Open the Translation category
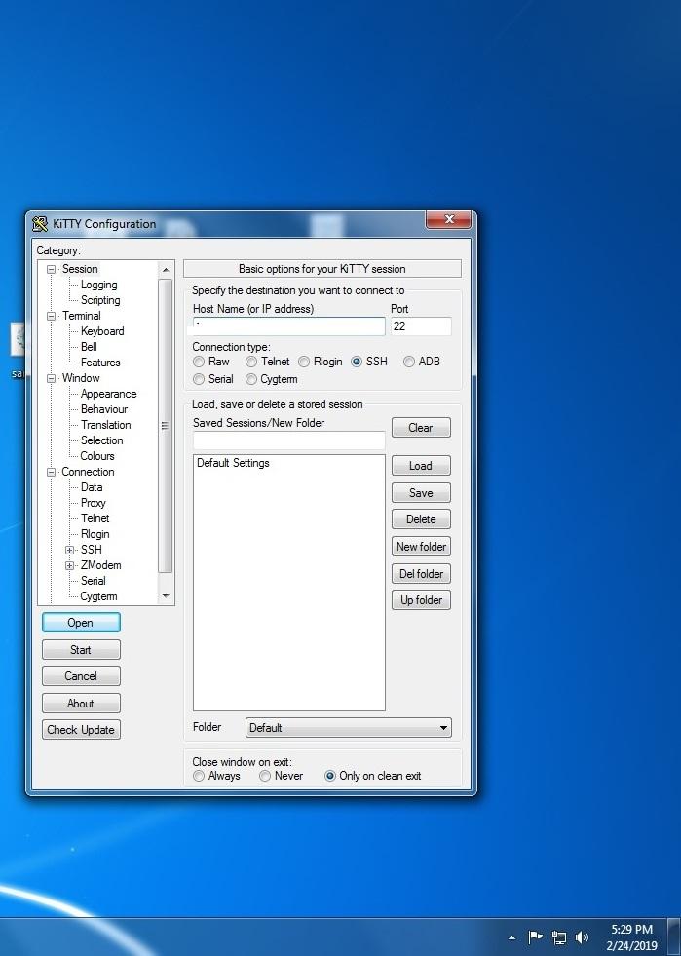Image resolution: width=681 pixels, height=956 pixels. click(106, 425)
